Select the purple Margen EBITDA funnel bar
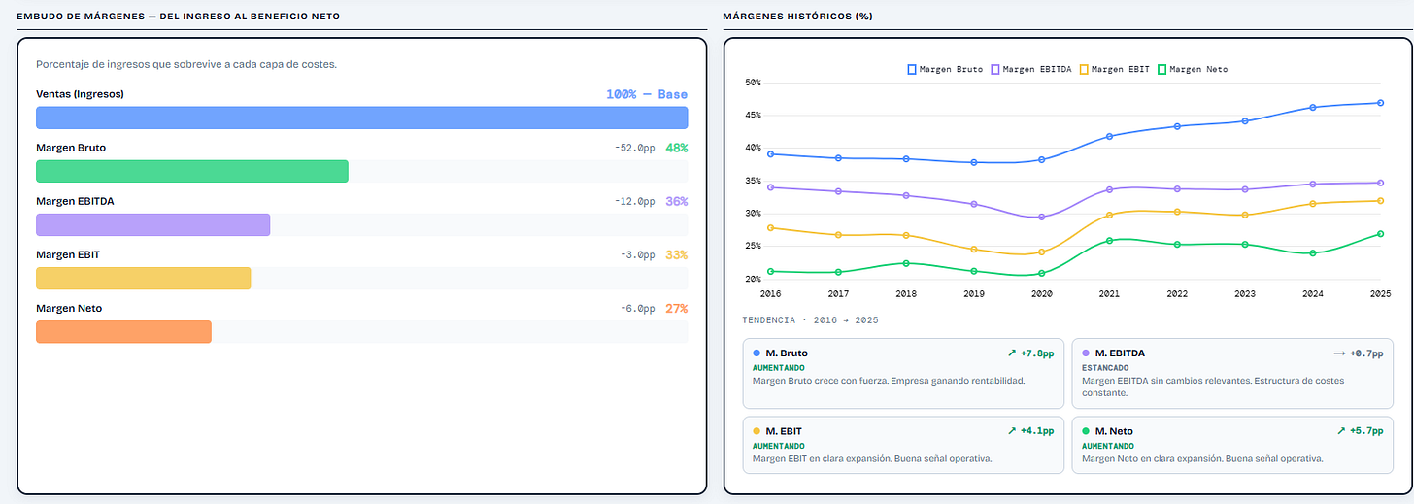Screen dimensions: 1414x504 pyautogui.click(x=152, y=224)
